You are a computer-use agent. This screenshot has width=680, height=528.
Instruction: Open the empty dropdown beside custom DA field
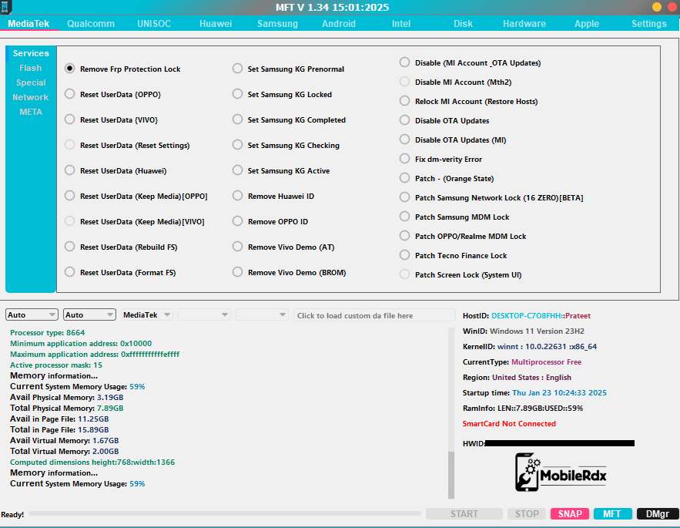click(262, 314)
